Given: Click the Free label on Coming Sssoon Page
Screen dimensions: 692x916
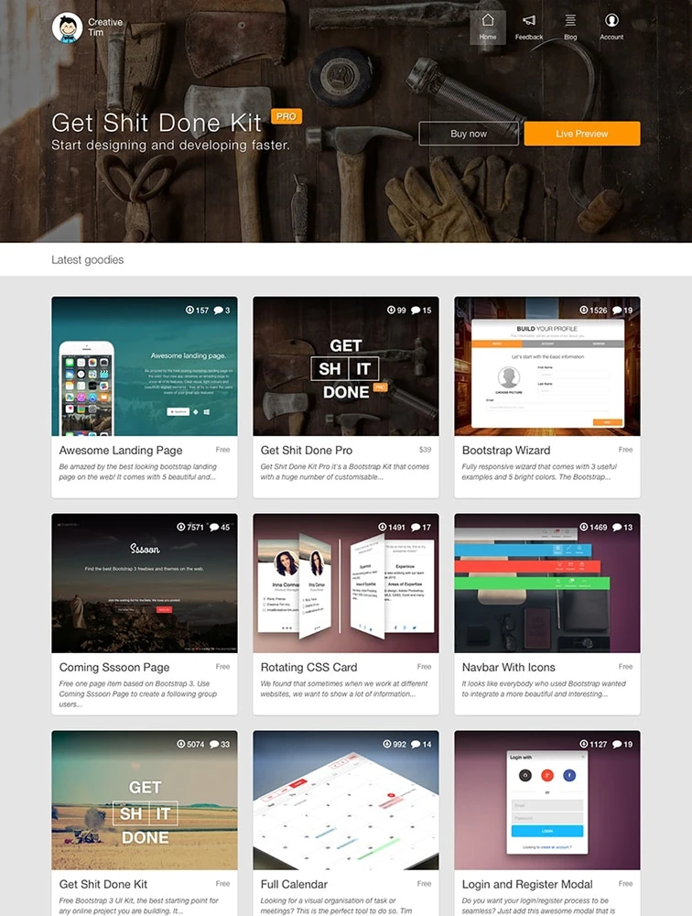Looking at the screenshot, I should tap(222, 667).
